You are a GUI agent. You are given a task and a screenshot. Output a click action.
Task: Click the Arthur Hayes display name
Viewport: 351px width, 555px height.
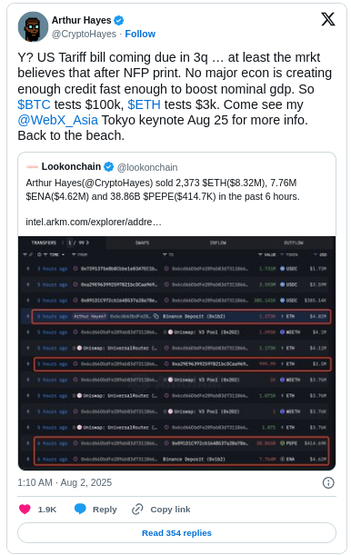point(82,21)
